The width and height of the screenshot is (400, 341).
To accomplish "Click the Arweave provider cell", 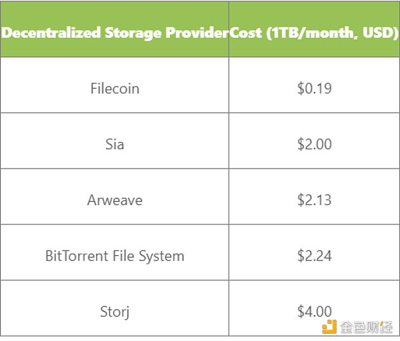I will (x=115, y=196).
